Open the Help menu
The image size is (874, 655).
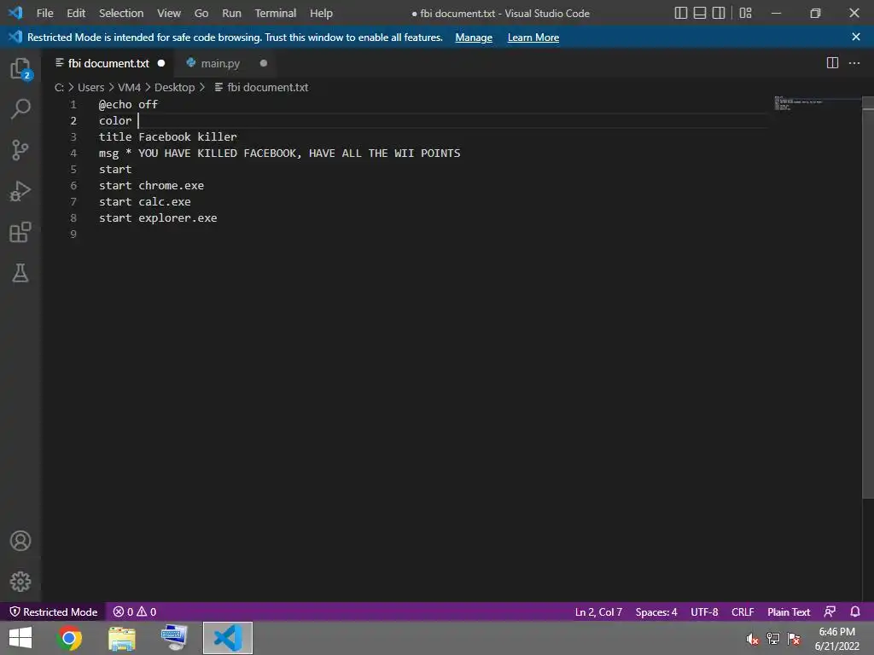point(321,13)
